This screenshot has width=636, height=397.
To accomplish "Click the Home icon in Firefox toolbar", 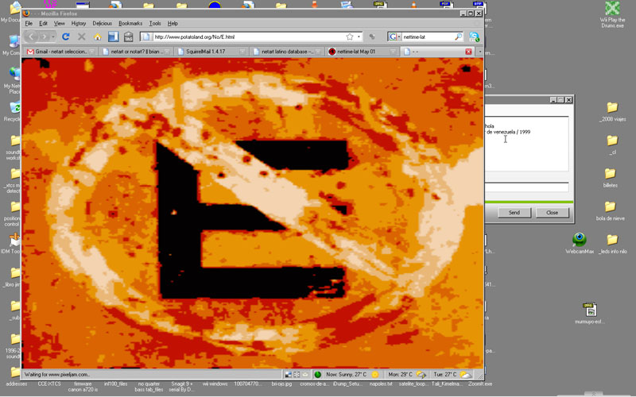I will 98,37.
